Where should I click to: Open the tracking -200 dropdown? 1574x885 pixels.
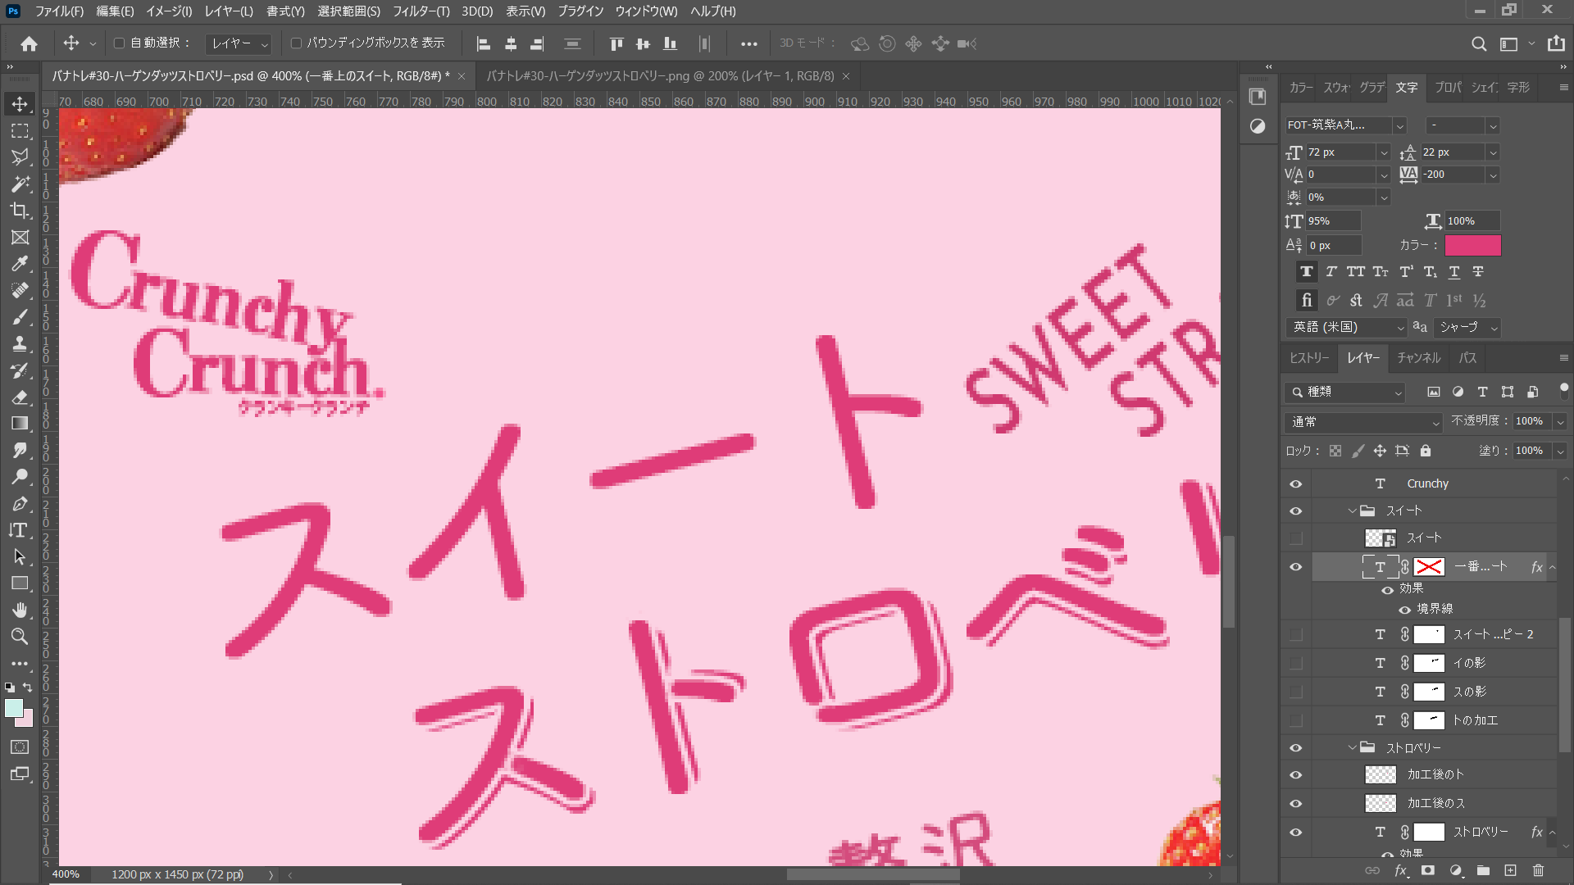(1493, 175)
